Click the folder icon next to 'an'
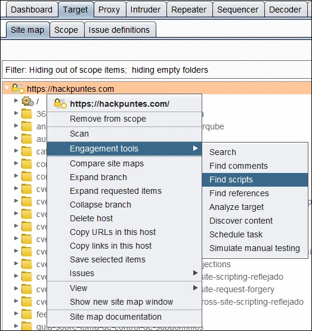This screenshot has width=312, height=331. coord(27,126)
